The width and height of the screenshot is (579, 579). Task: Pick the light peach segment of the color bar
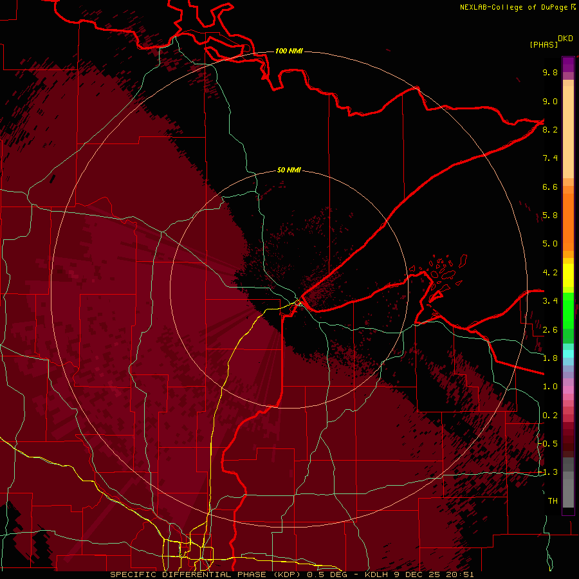pos(568,132)
